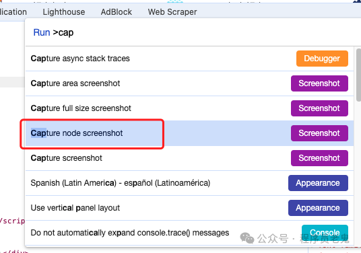
Task: Choose Spanish (Latin America) language option
Action: 189,183
